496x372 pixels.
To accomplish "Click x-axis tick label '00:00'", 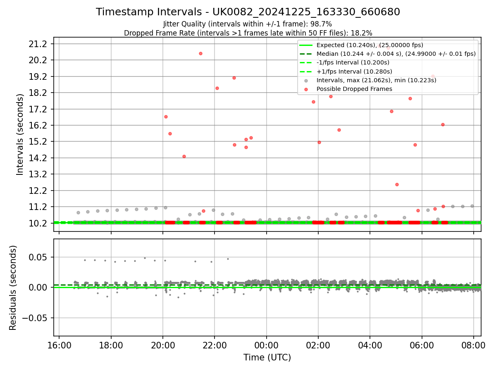I will pyautogui.click(x=267, y=345).
